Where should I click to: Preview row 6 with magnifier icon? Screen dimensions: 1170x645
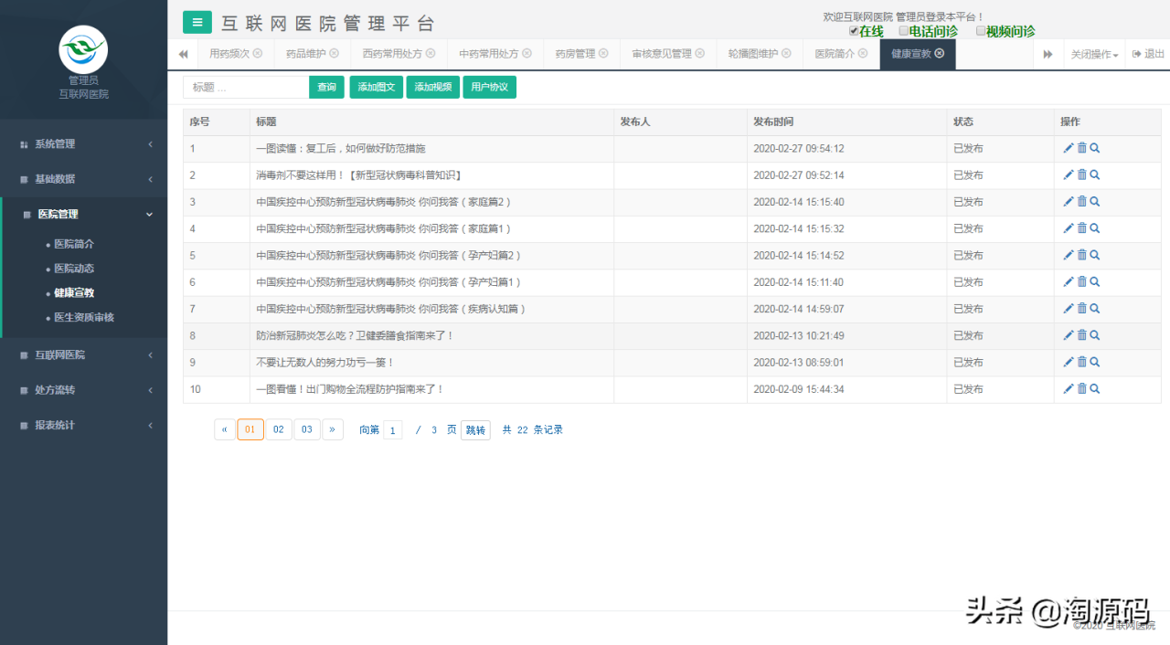(1095, 281)
